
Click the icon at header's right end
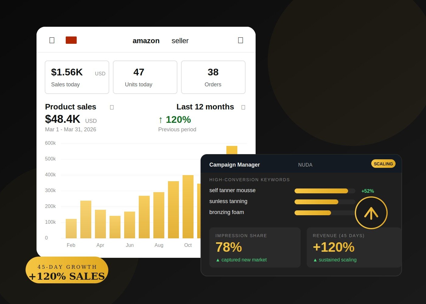240,40
